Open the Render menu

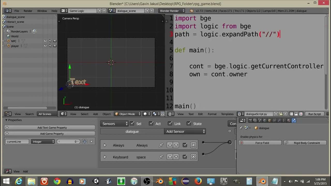(28, 11)
